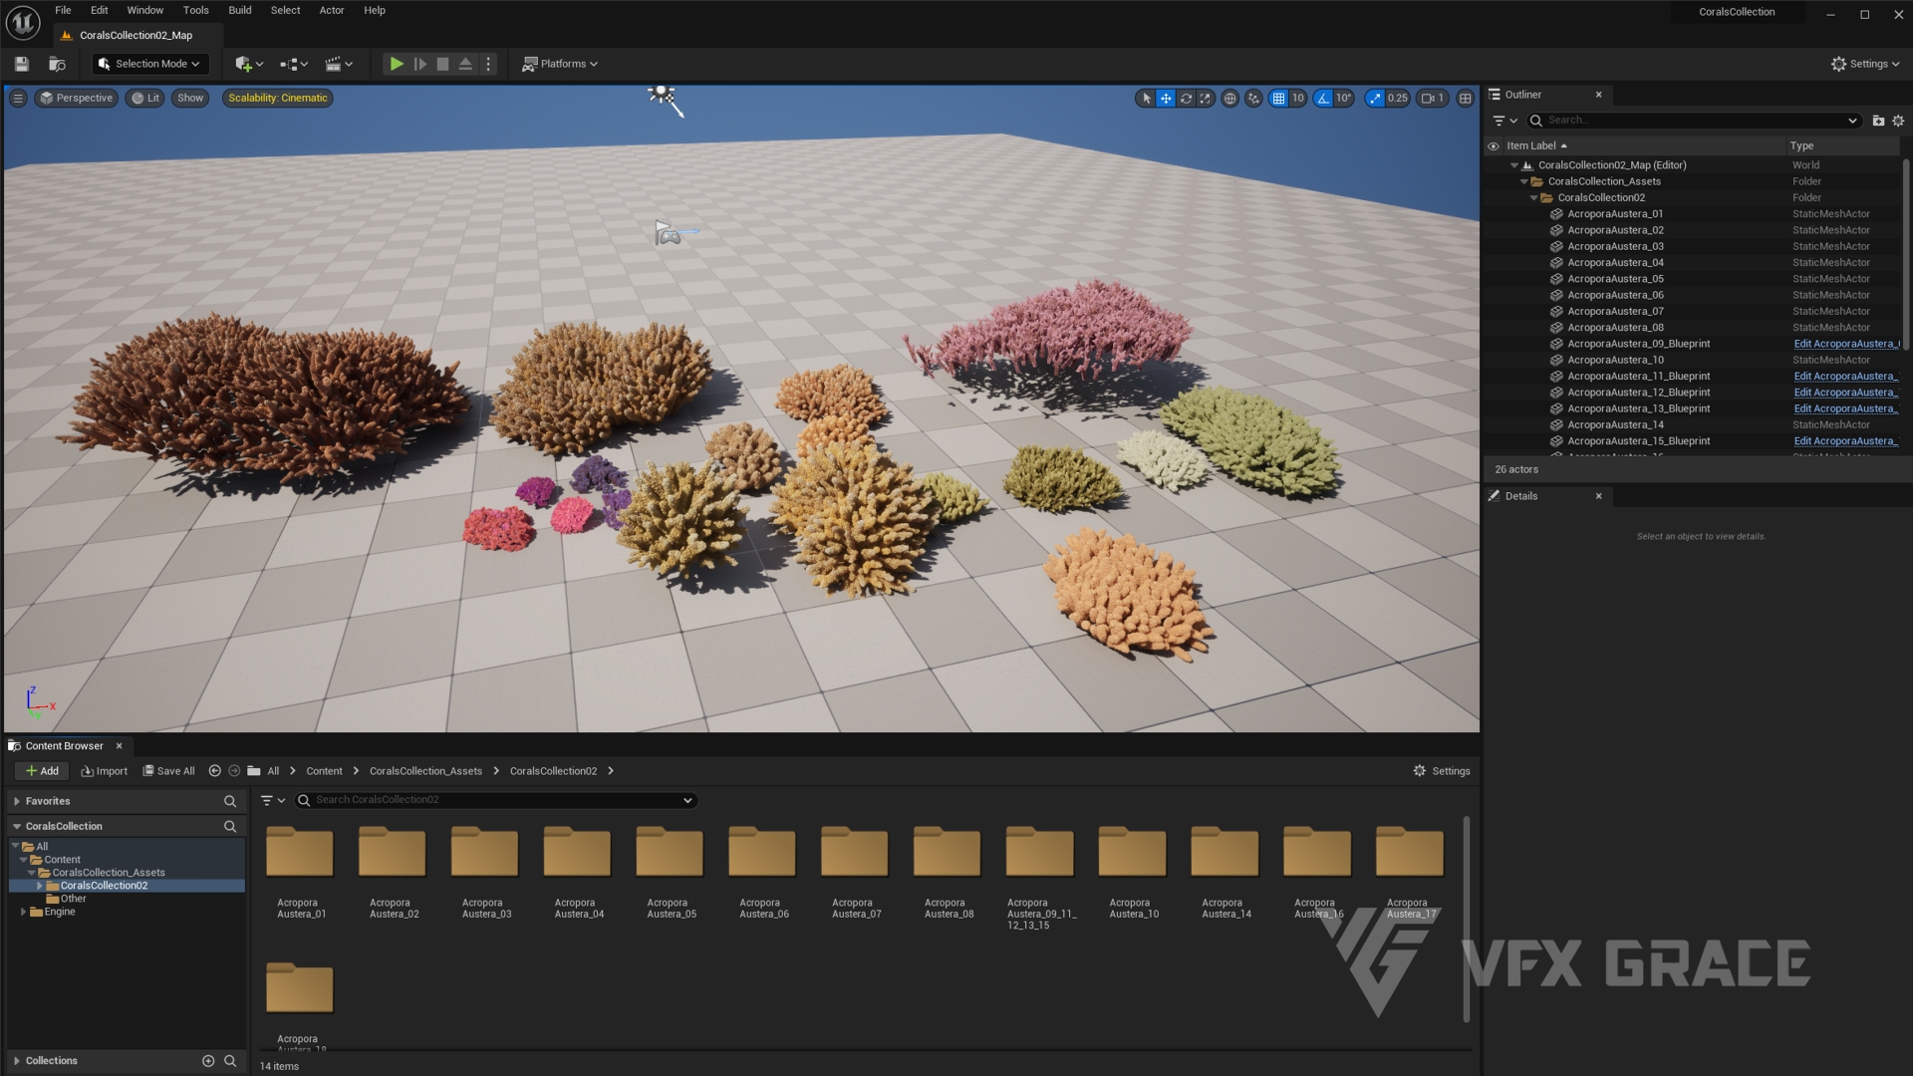Add a new collection plus icon
Viewport: 1913px width, 1076px height.
tap(208, 1061)
